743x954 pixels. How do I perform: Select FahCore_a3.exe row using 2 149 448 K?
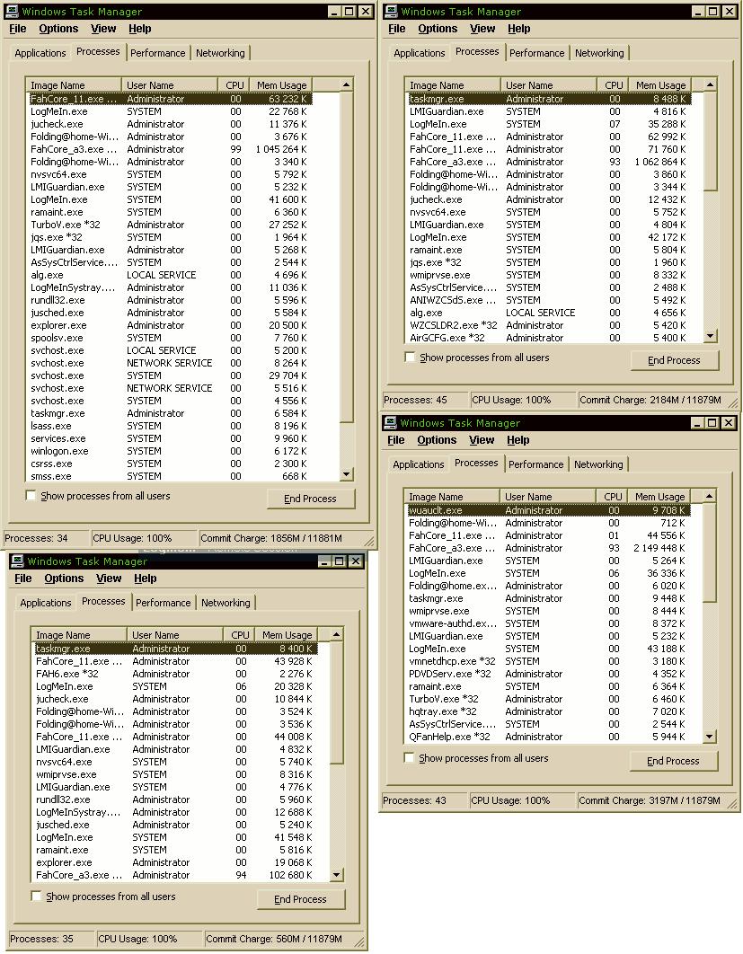(547, 548)
